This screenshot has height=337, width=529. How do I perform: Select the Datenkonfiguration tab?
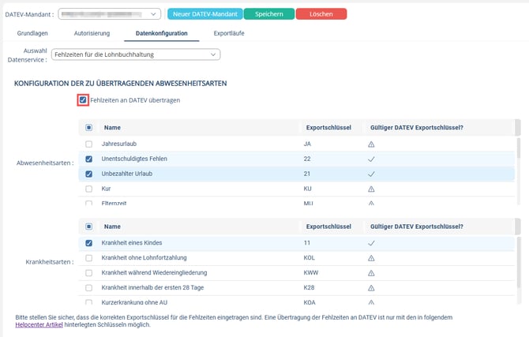(162, 33)
